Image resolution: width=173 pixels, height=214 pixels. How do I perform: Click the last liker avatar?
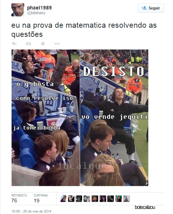pyautogui.click(x=127, y=199)
